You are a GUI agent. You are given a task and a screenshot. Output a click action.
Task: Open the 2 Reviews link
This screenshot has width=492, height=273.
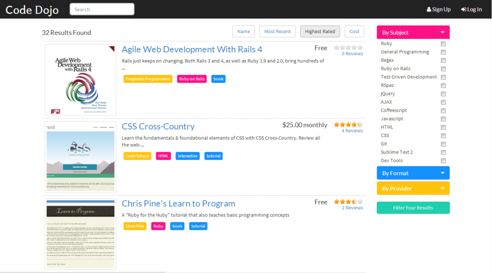352,208
